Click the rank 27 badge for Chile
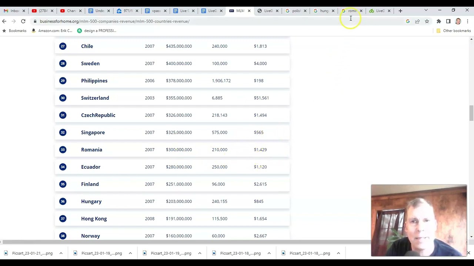This screenshot has height=266, width=474. tap(63, 46)
